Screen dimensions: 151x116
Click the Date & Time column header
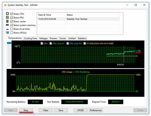tap(51, 15)
